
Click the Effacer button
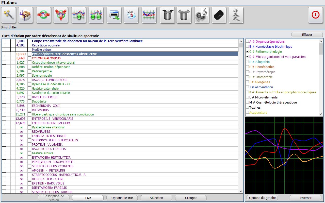pos(307,35)
